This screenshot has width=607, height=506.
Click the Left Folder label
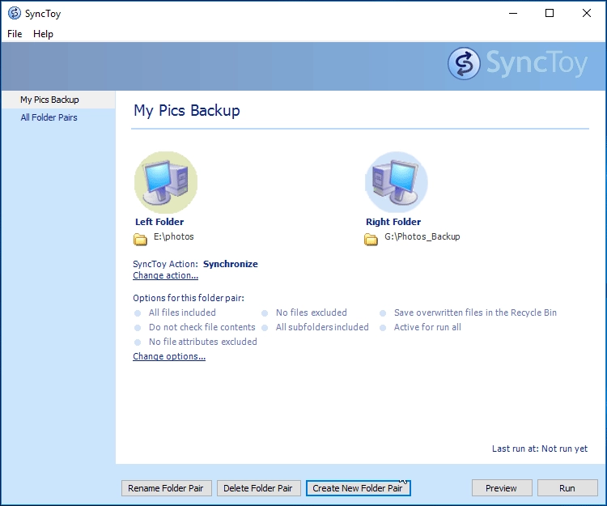click(x=159, y=222)
